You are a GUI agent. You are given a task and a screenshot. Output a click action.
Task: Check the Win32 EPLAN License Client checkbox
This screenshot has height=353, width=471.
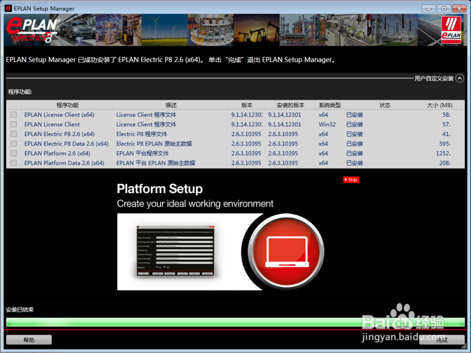[x=14, y=124]
